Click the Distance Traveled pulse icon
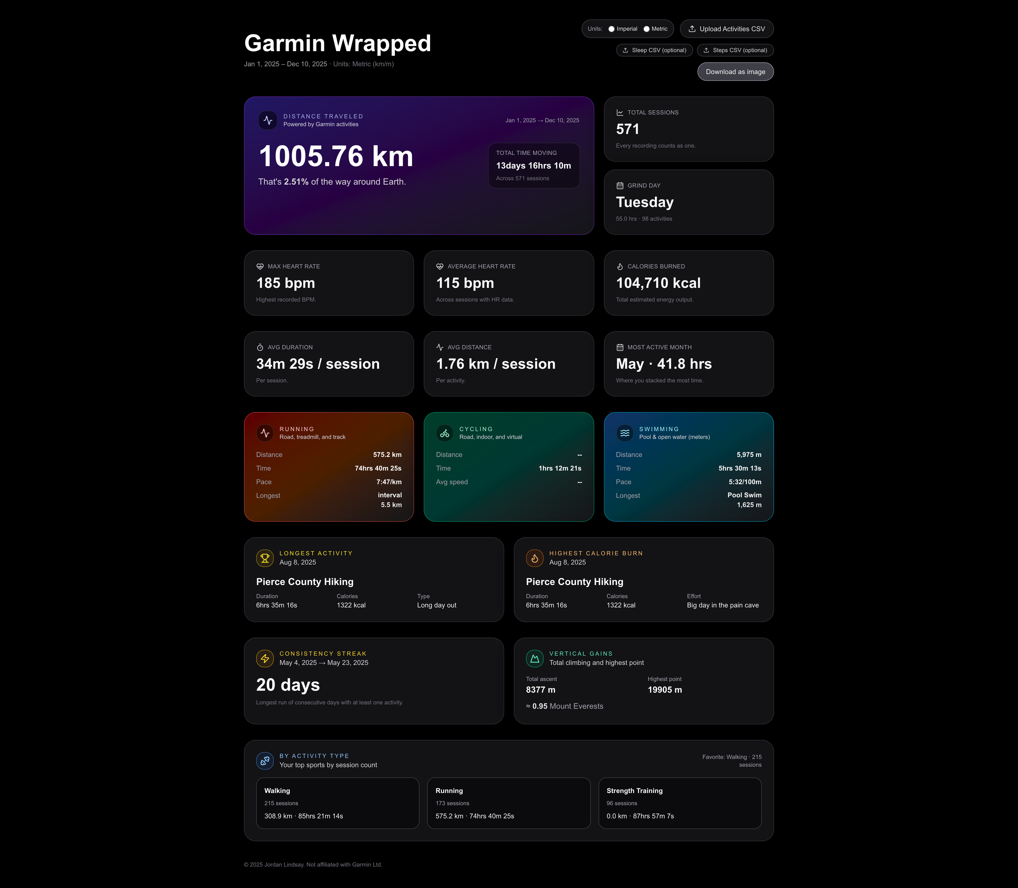 (268, 120)
